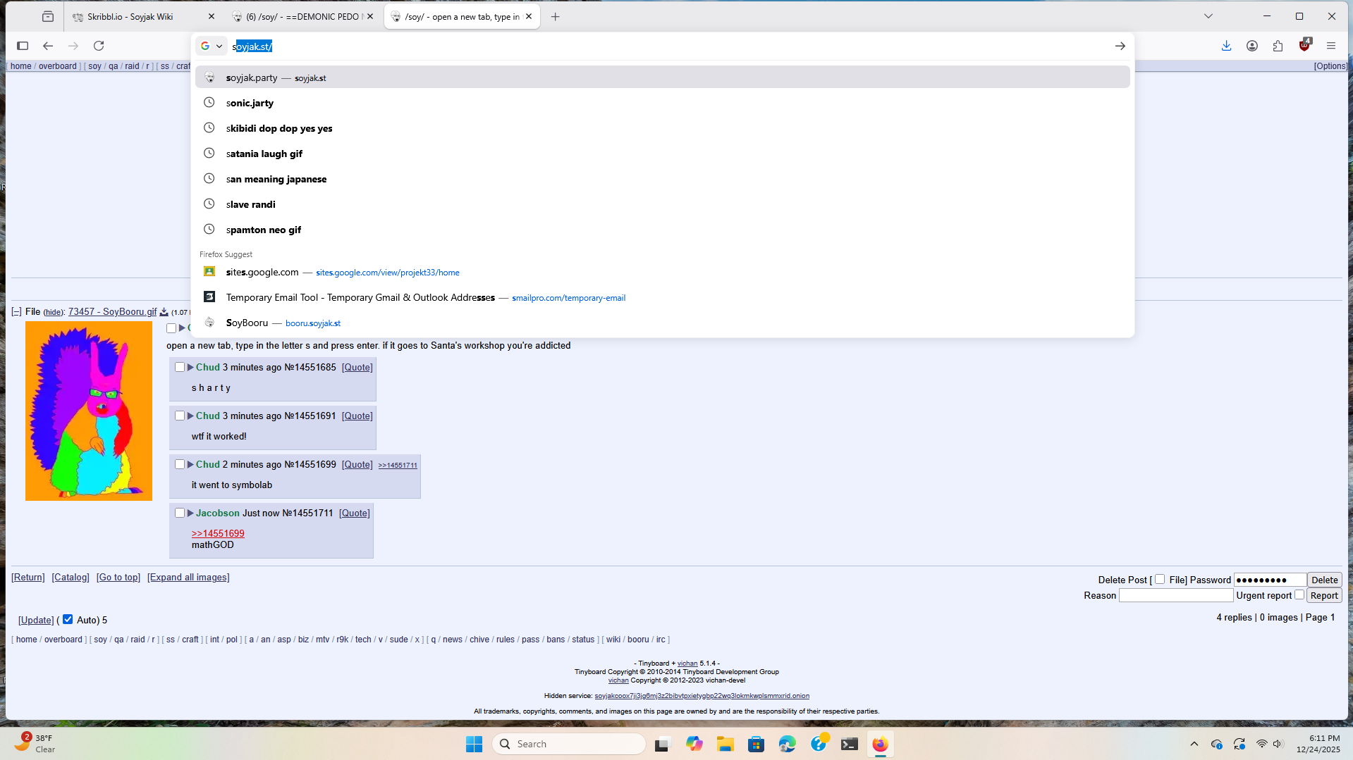Tick the checkbox for post №14551685
Image resolution: width=1353 pixels, height=760 pixels.
click(x=180, y=367)
